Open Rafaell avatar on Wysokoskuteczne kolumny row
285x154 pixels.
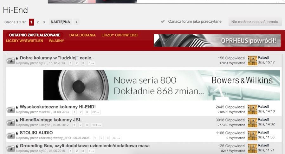tap(252, 110)
